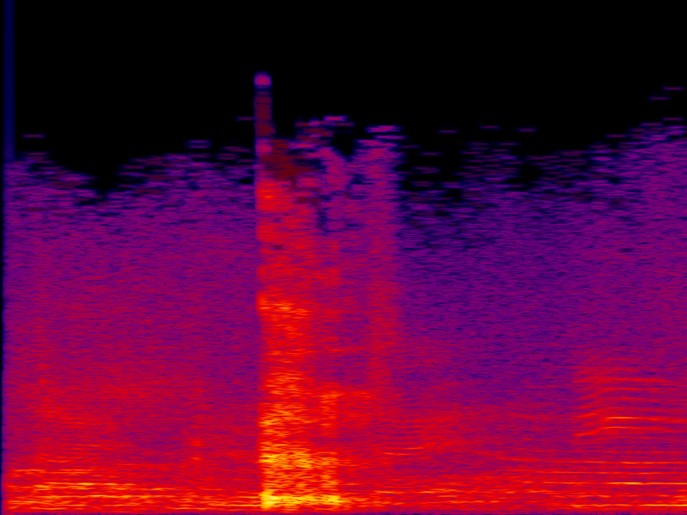Image resolution: width=687 pixels, height=515 pixels.
Task: Click the bright dot atop the central spike
Action: point(262,80)
